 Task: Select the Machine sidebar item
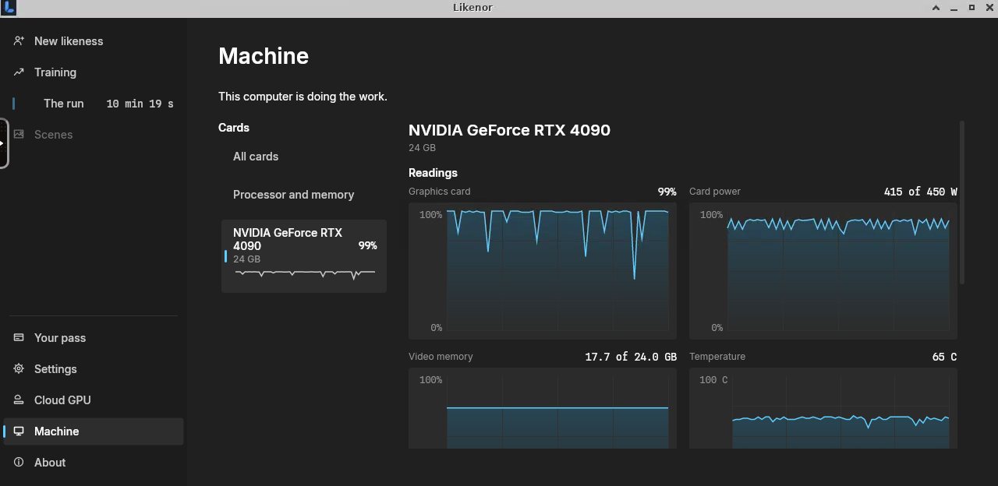pyautogui.click(x=94, y=431)
